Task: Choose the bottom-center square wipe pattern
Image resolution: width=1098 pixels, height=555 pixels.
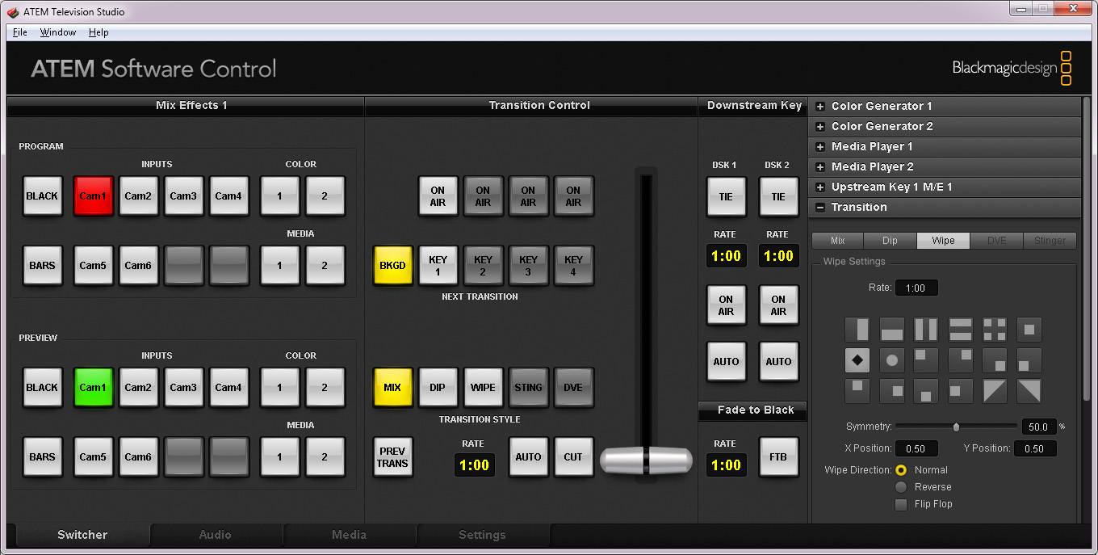Action: point(925,391)
